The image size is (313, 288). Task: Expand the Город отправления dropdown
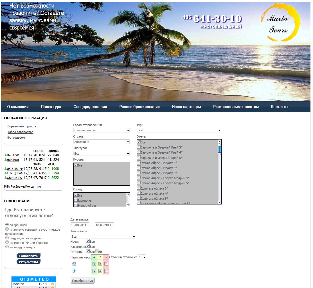click(x=101, y=130)
